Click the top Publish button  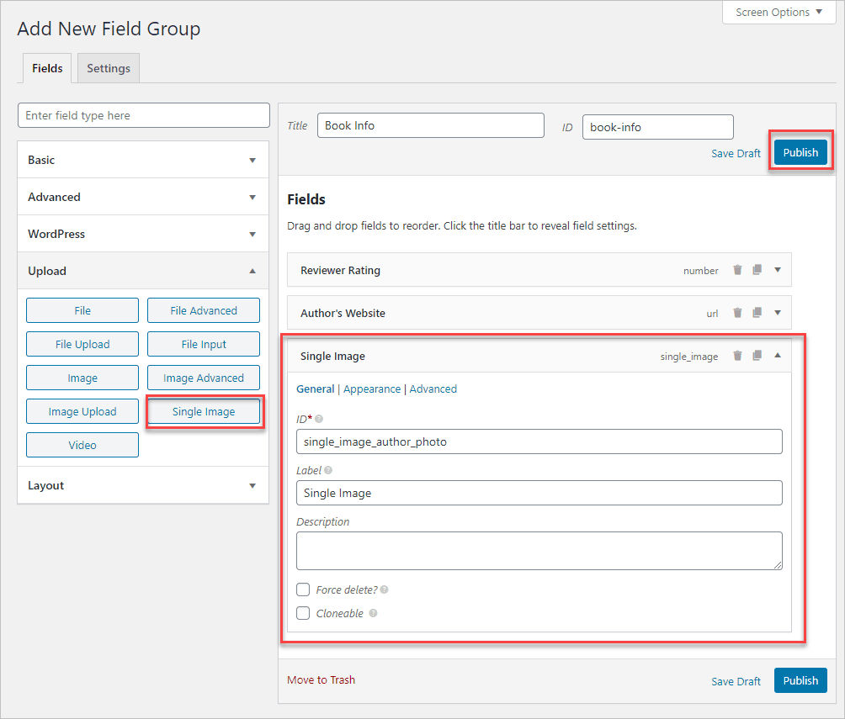point(800,152)
